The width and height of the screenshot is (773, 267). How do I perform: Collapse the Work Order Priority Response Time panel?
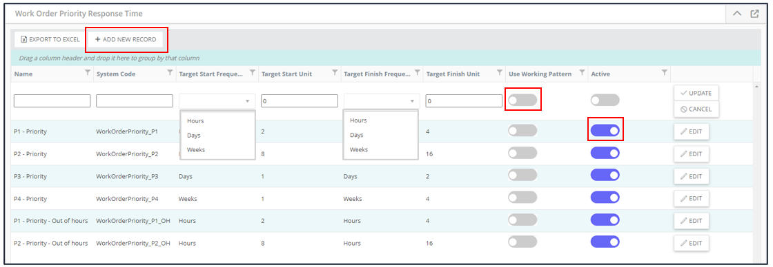[x=737, y=14]
